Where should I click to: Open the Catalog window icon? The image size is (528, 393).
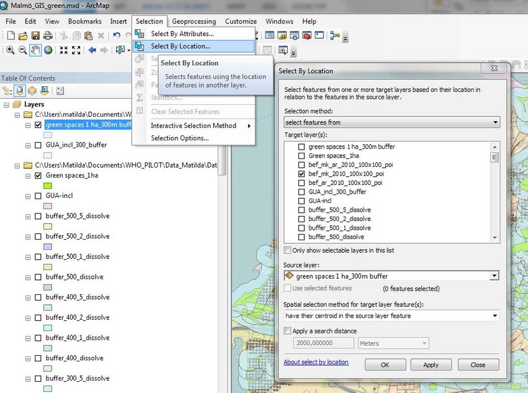click(x=282, y=35)
